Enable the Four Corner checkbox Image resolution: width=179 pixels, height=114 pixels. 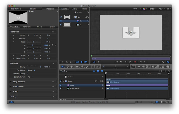pyautogui.click(x=11, y=87)
